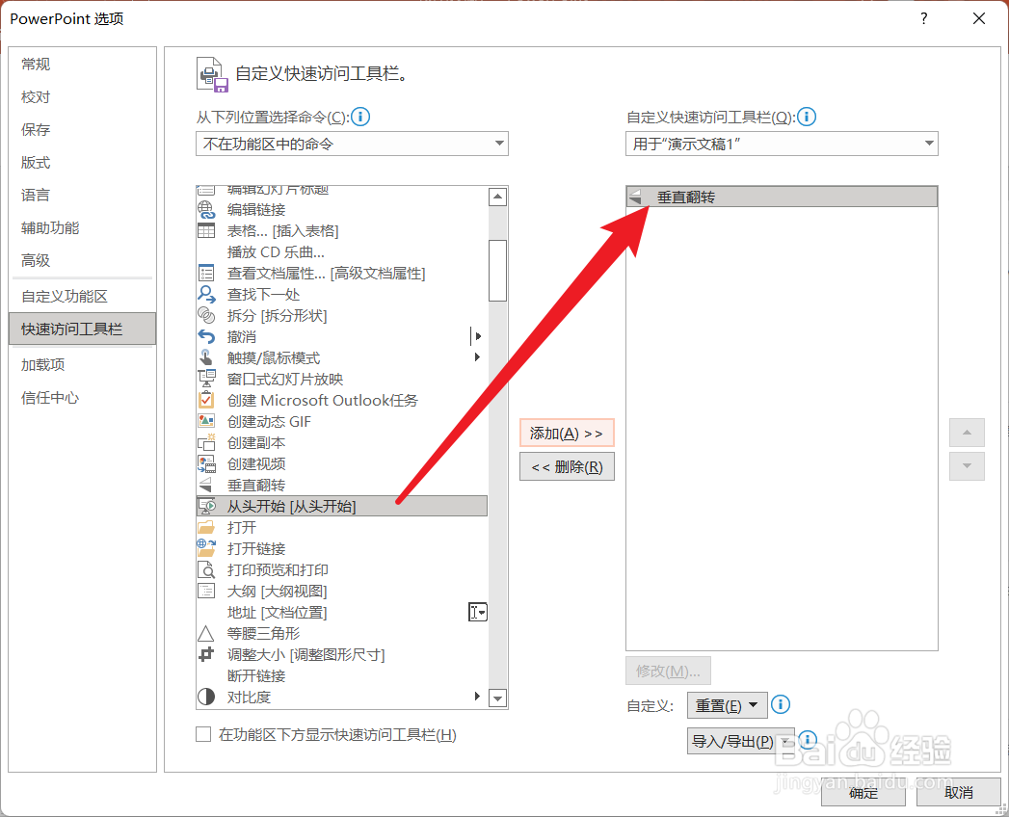Select the 创建 Microsoft Outlook任务 icon
Viewport: 1009px width, 817px height.
pyautogui.click(x=205, y=400)
